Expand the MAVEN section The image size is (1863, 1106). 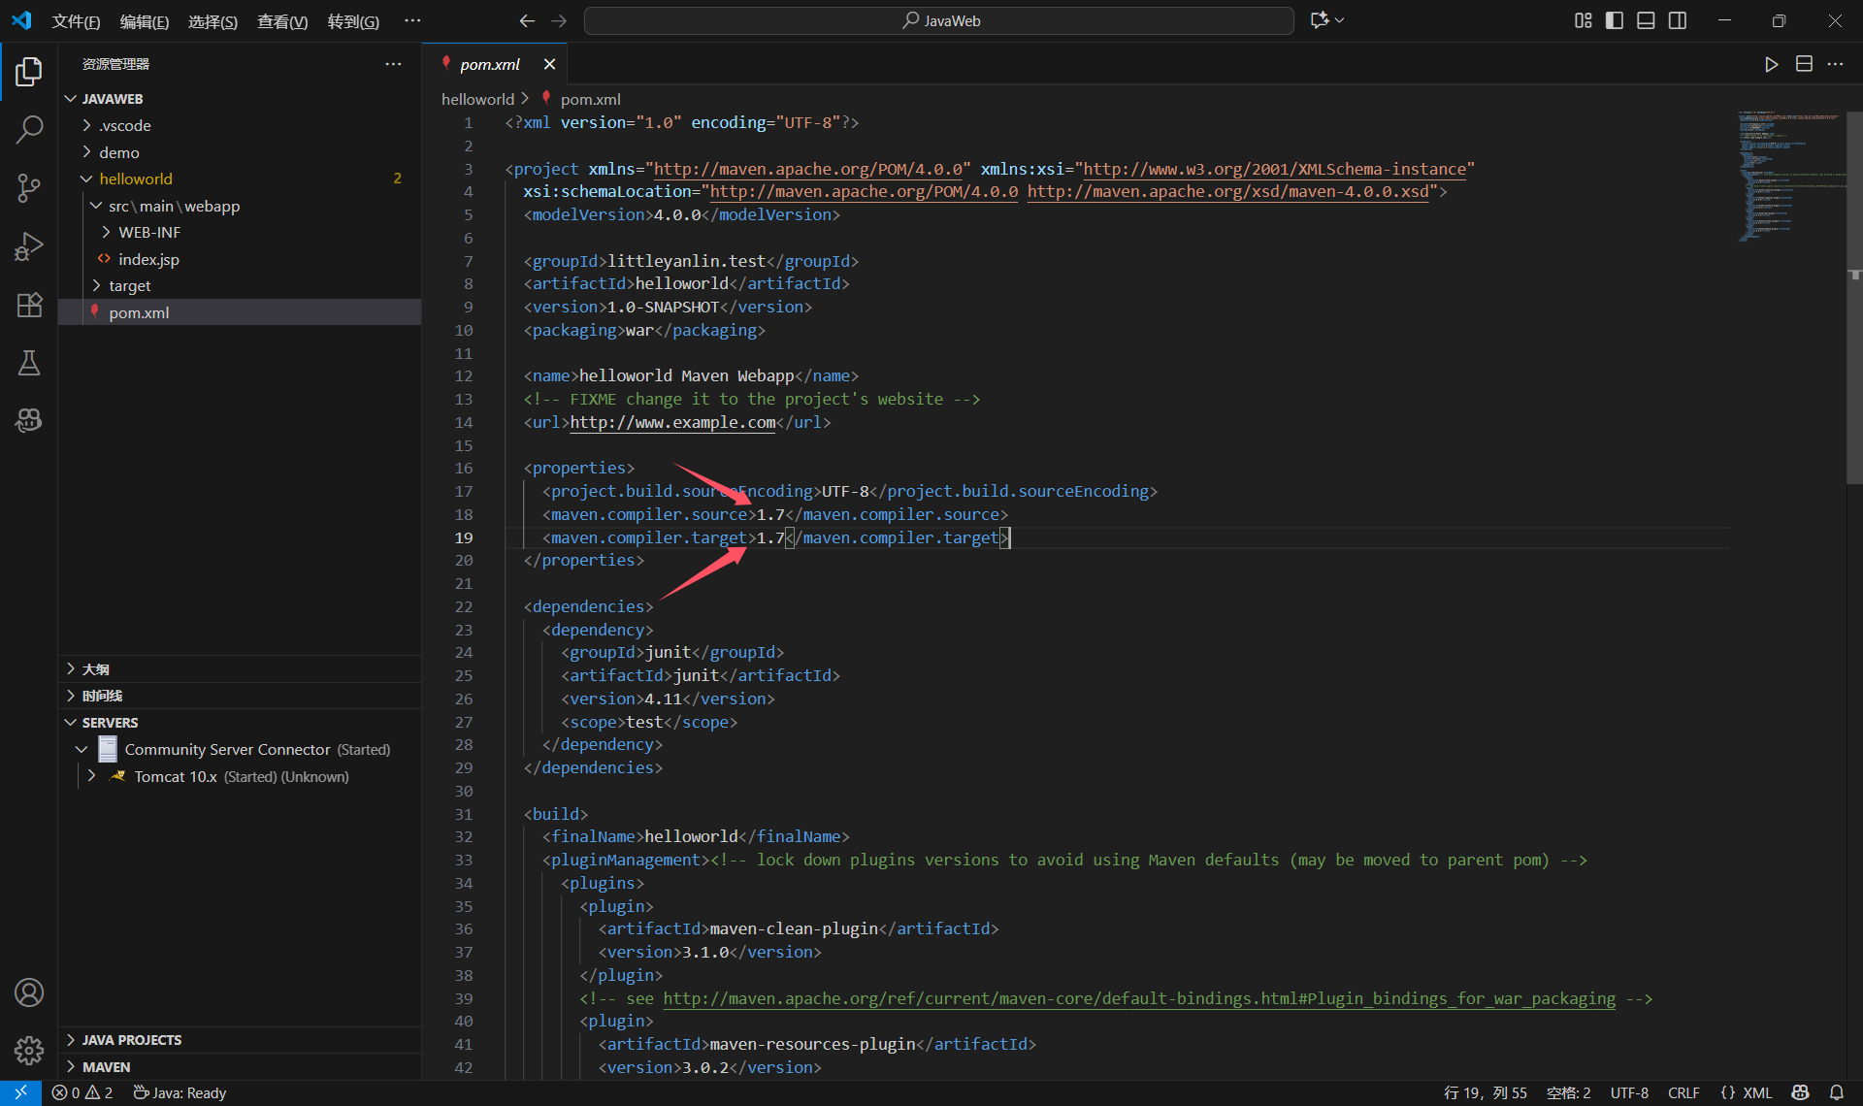tap(106, 1066)
